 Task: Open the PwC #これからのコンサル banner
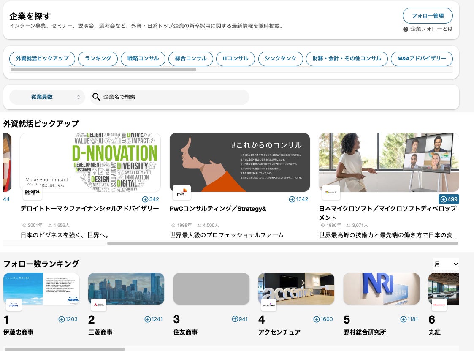point(240,162)
